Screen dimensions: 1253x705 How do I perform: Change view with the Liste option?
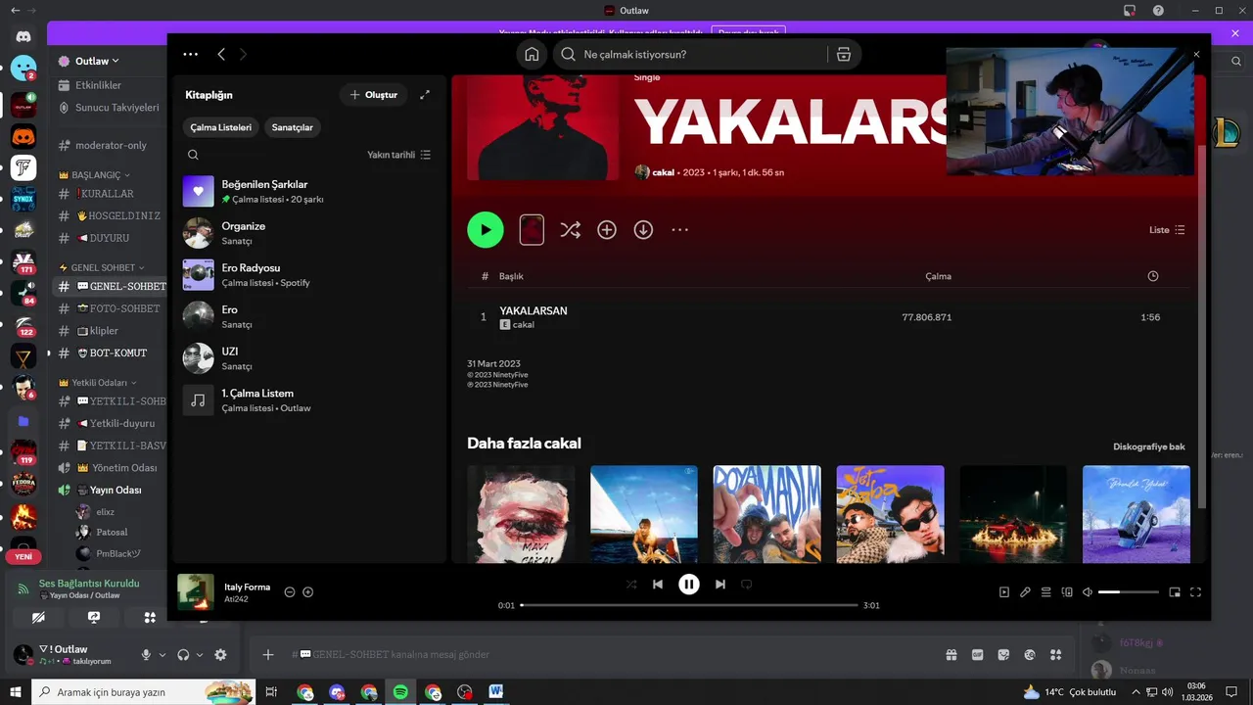click(x=1167, y=230)
